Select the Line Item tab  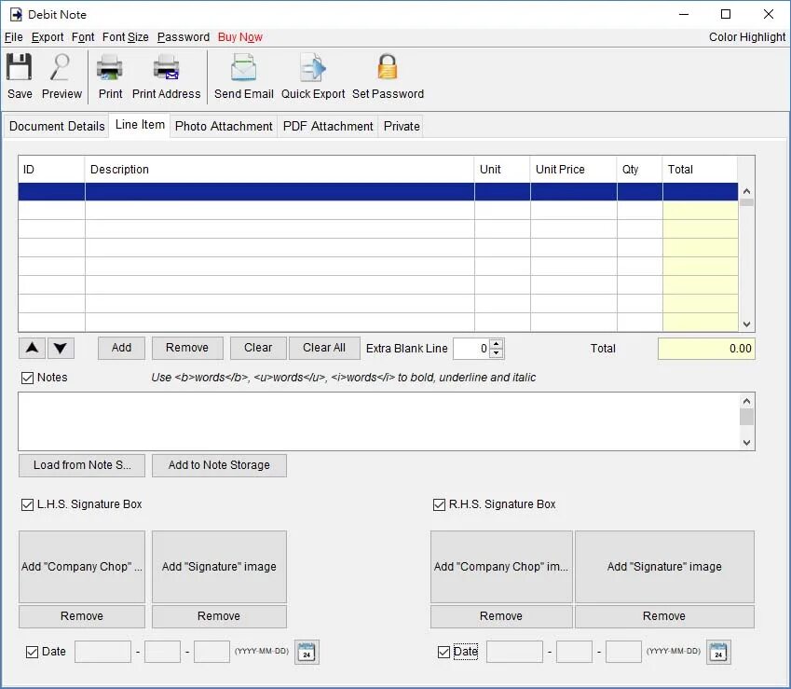[x=140, y=125]
